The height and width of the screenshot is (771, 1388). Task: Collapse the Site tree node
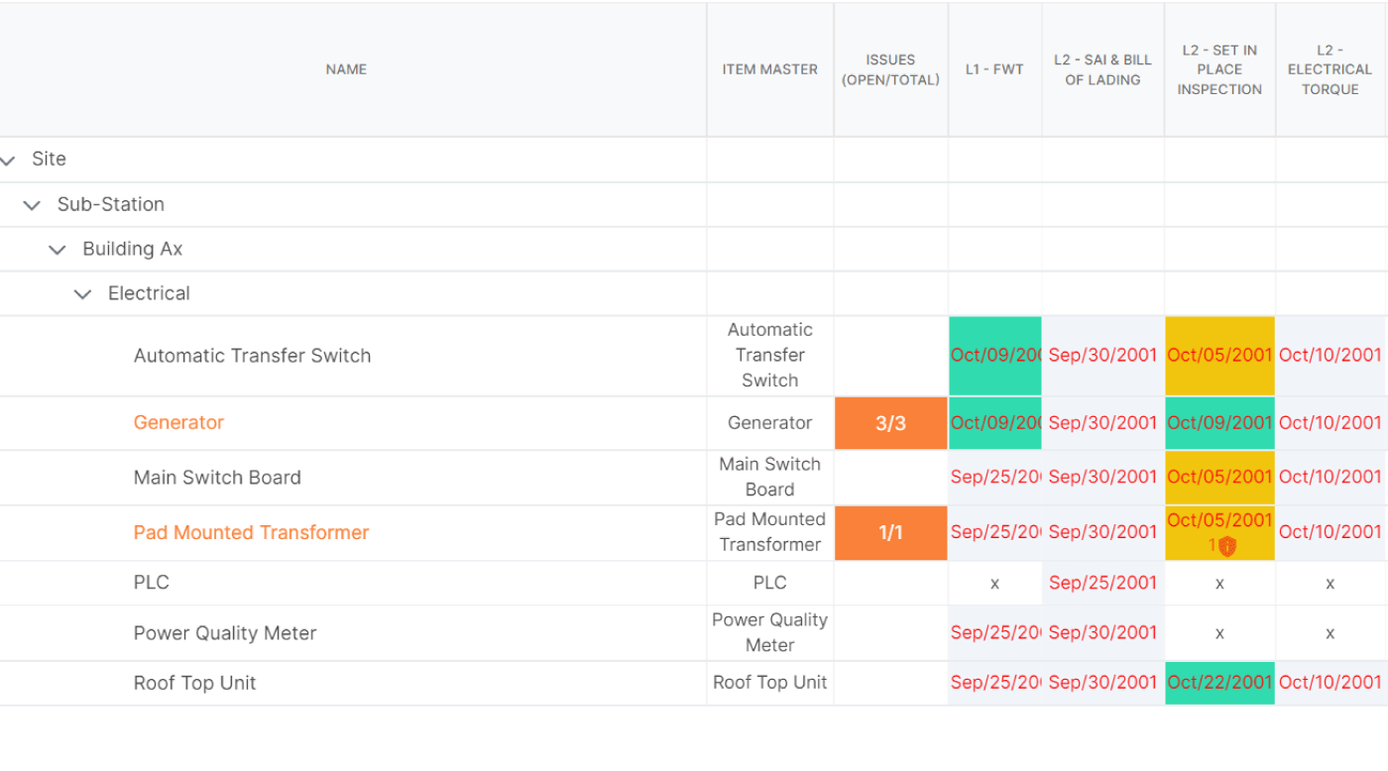[x=9, y=160]
